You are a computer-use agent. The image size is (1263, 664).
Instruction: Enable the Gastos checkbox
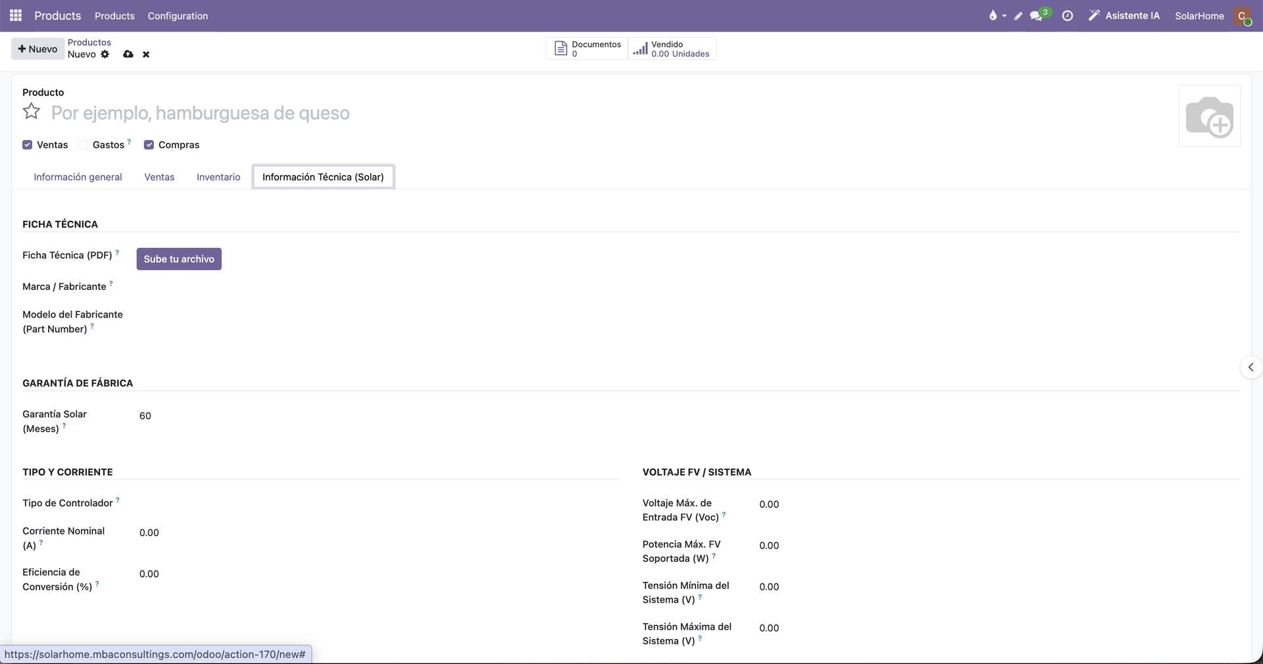coord(83,145)
